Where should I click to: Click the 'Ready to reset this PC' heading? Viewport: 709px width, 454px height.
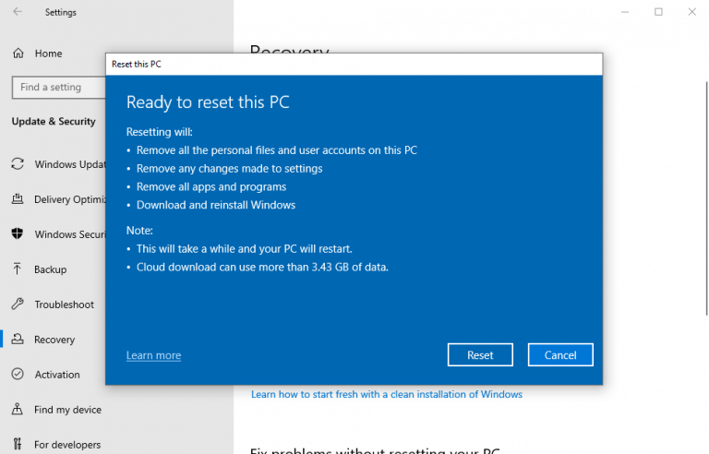[x=208, y=102]
